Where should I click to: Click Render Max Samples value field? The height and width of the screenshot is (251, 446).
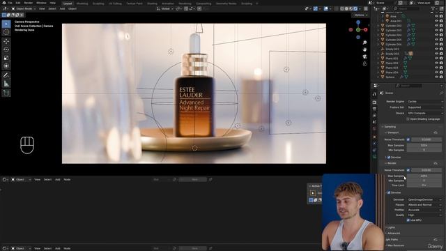[x=424, y=176]
